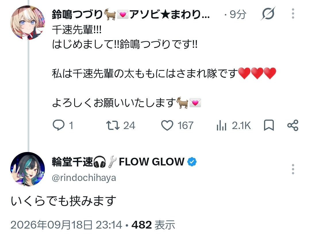Click the display name 輪堂千速 FLOW GLOW
The height and width of the screenshot is (236, 310).
click(x=118, y=162)
